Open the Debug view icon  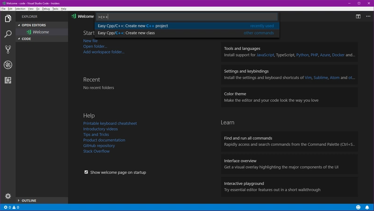[x=7, y=65]
